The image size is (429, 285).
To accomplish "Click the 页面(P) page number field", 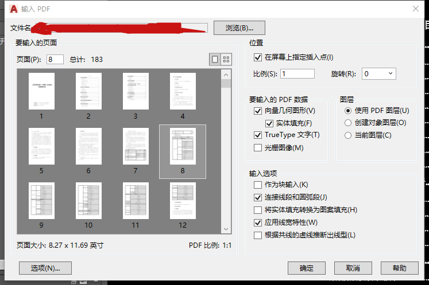I will coord(55,59).
